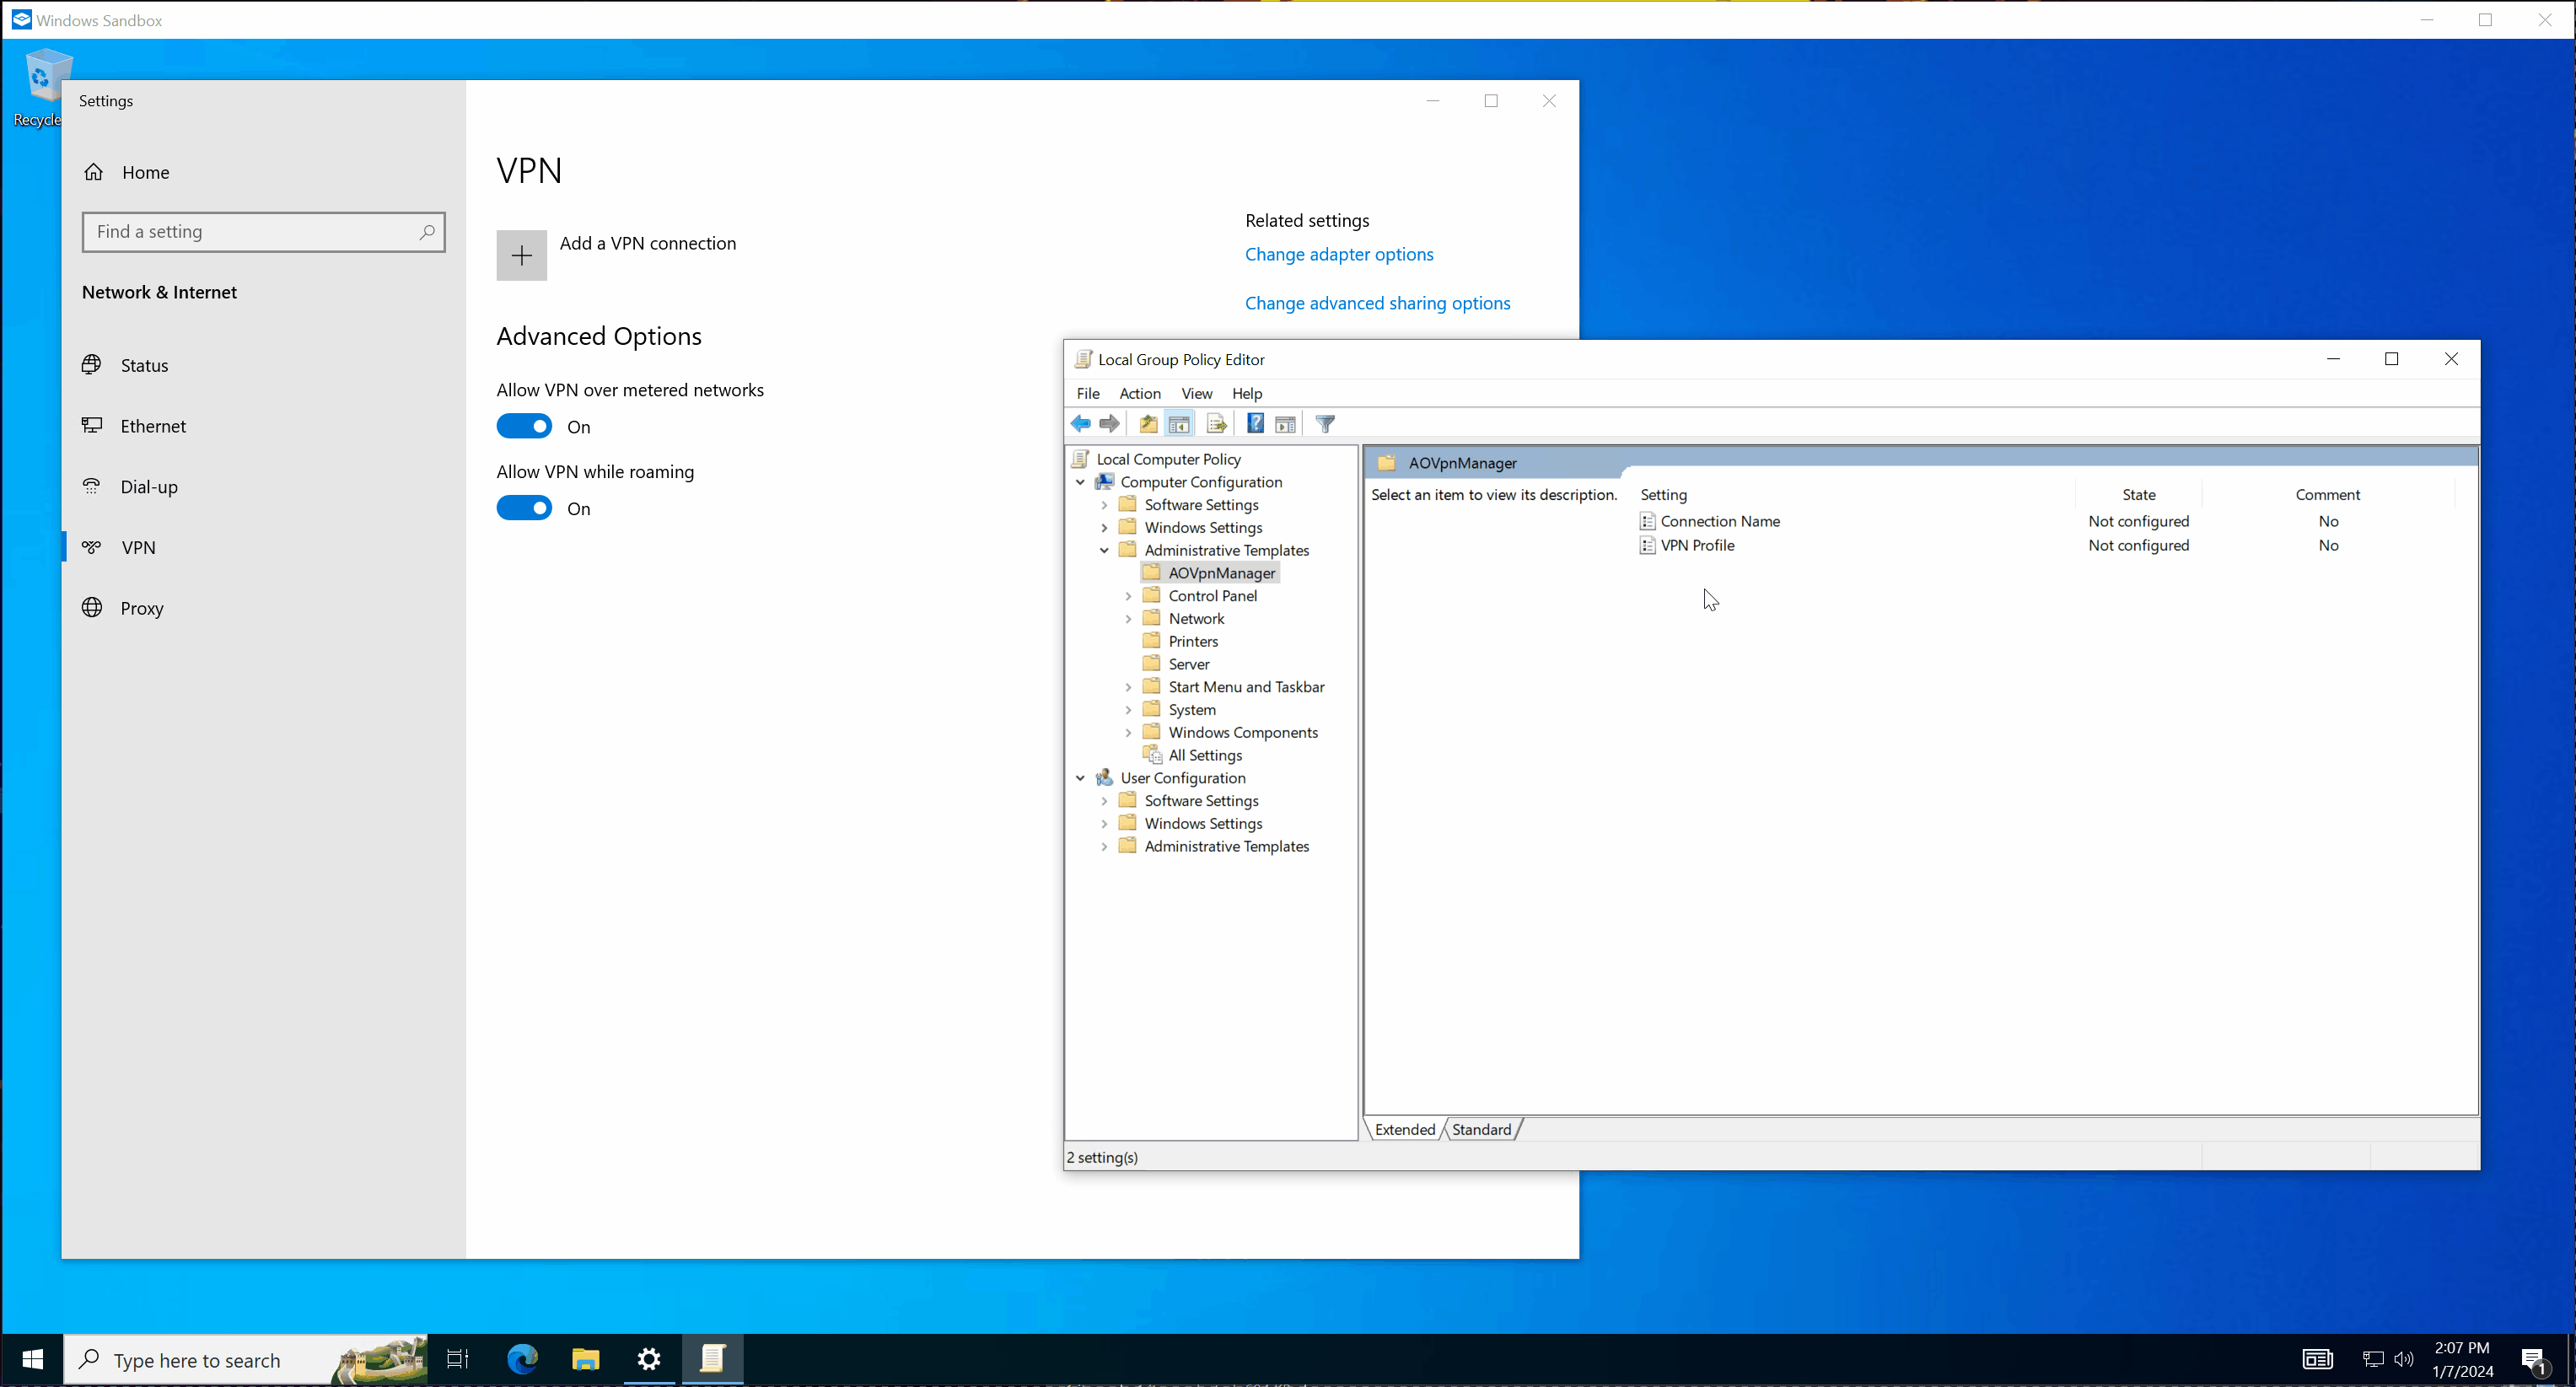Click the Show/Hide Action Pane icon

click(1286, 424)
